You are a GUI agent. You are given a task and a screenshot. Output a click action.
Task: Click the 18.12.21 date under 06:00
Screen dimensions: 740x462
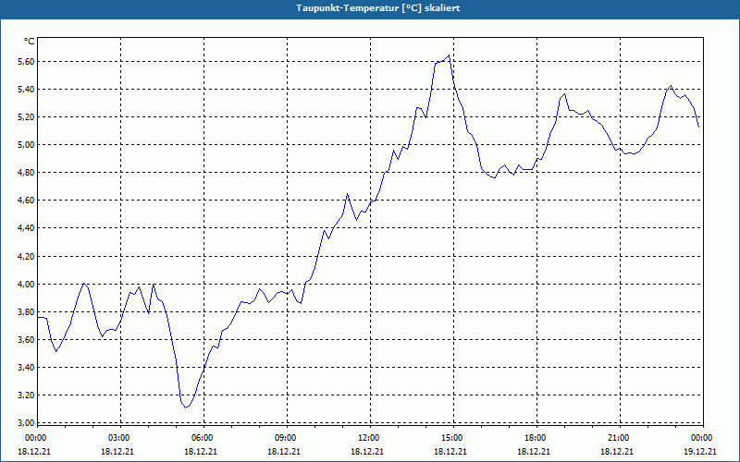pos(201,452)
